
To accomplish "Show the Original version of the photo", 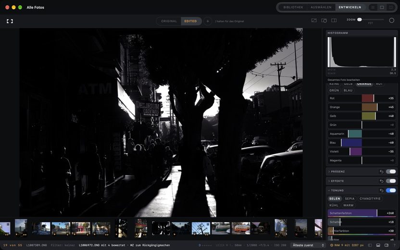I will (169, 21).
